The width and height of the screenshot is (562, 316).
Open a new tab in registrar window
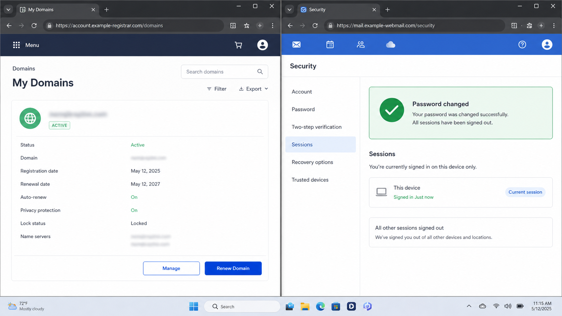coord(107,9)
